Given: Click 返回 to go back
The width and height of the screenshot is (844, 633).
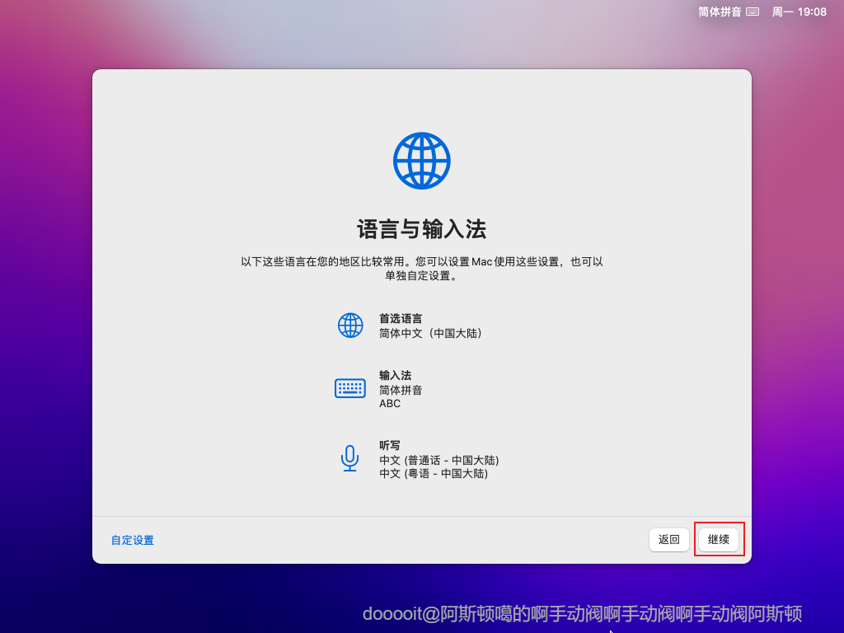Looking at the screenshot, I should (668, 539).
